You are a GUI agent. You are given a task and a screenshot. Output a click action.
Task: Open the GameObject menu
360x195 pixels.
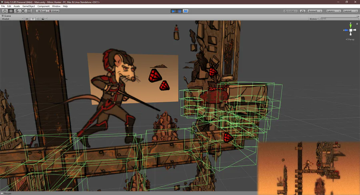click(x=29, y=6)
